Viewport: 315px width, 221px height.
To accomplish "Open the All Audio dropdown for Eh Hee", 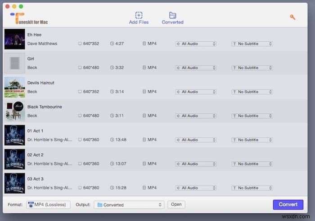I will [196, 44].
